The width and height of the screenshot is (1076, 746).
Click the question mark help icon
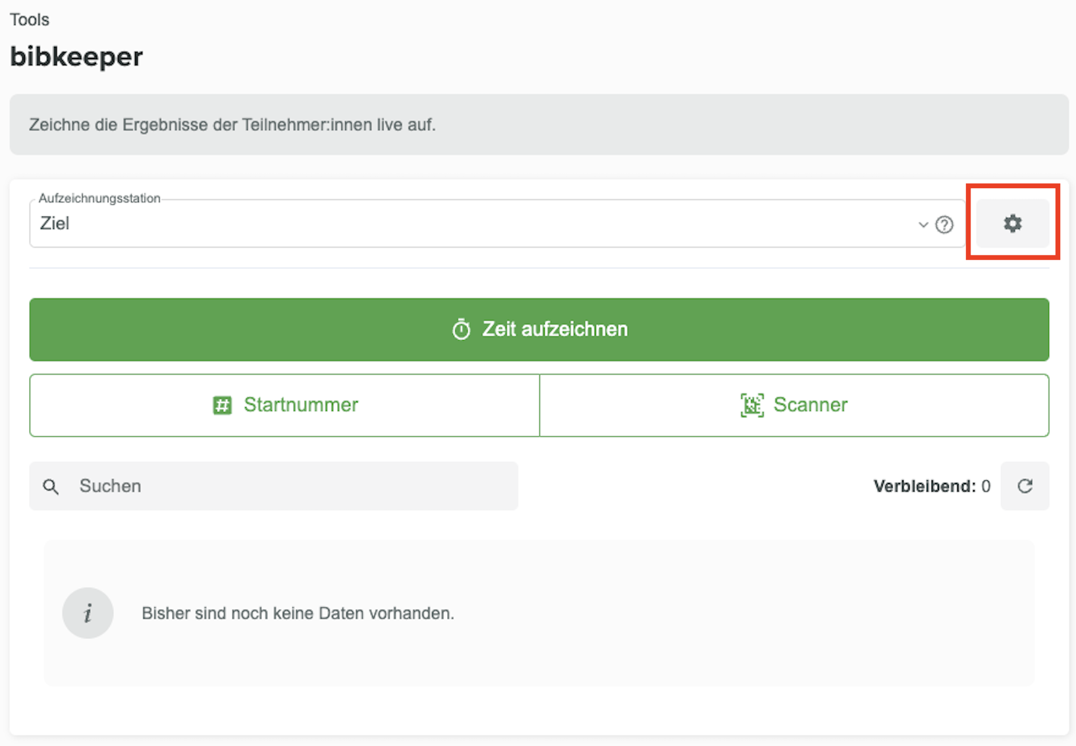[x=944, y=225]
